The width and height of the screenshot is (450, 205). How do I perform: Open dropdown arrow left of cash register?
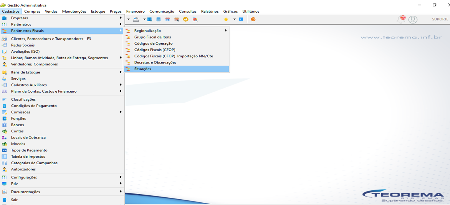point(128,19)
